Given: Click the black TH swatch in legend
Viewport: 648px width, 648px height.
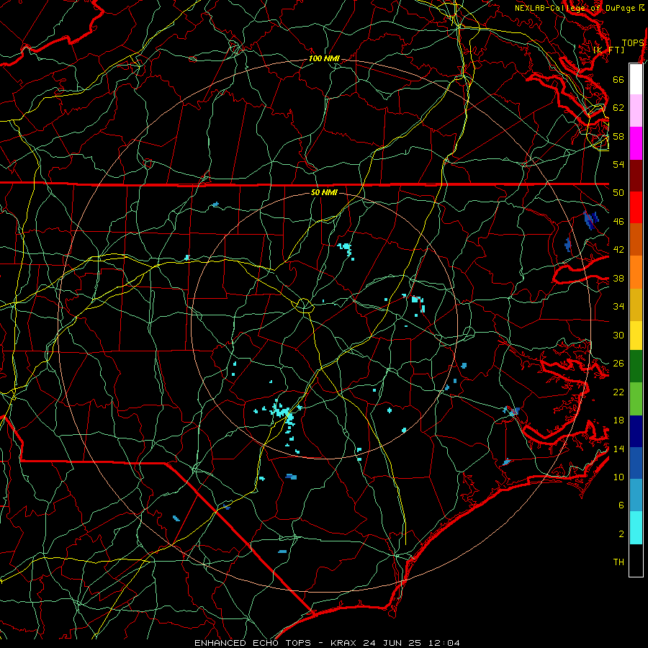Looking at the screenshot, I should (x=636, y=560).
